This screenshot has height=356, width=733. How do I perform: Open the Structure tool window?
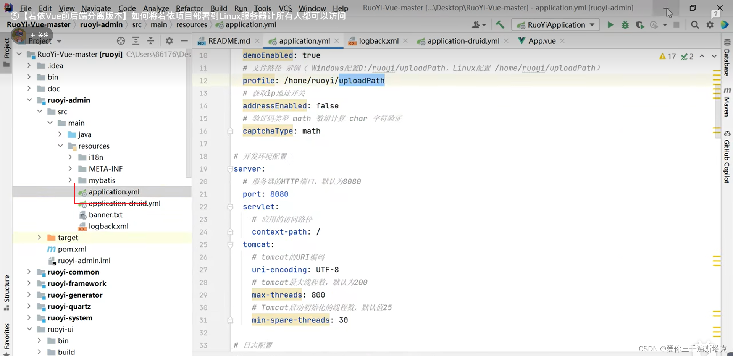point(6,293)
